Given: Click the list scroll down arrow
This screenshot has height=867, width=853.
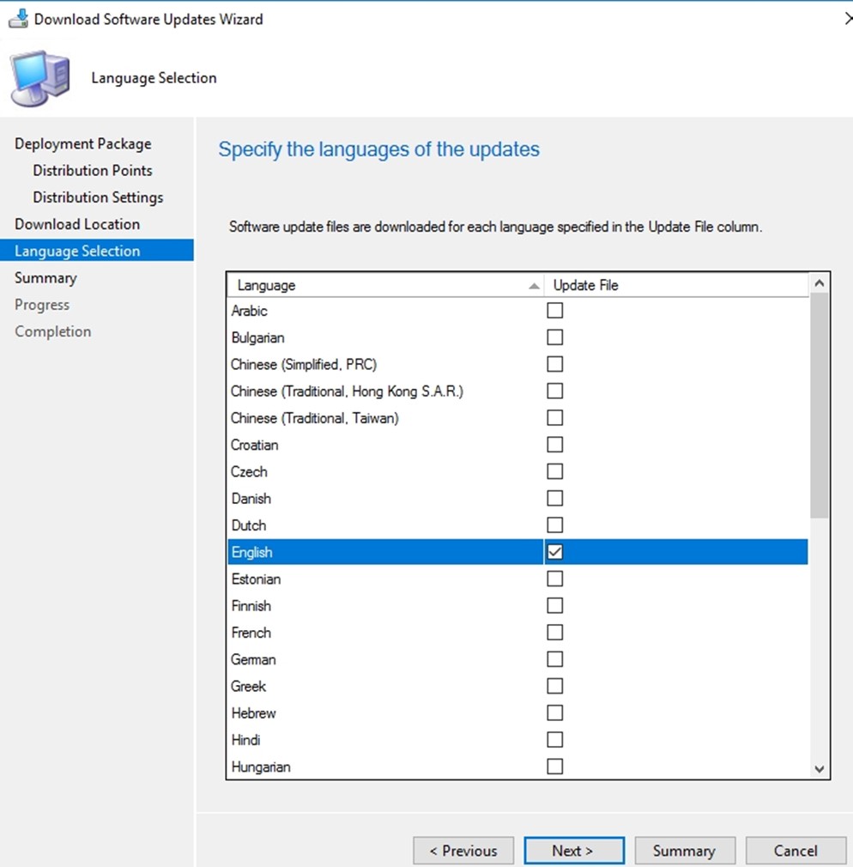Looking at the screenshot, I should [x=820, y=768].
